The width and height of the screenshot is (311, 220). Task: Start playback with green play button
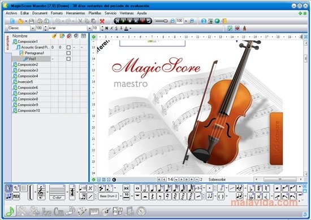click(123, 21)
